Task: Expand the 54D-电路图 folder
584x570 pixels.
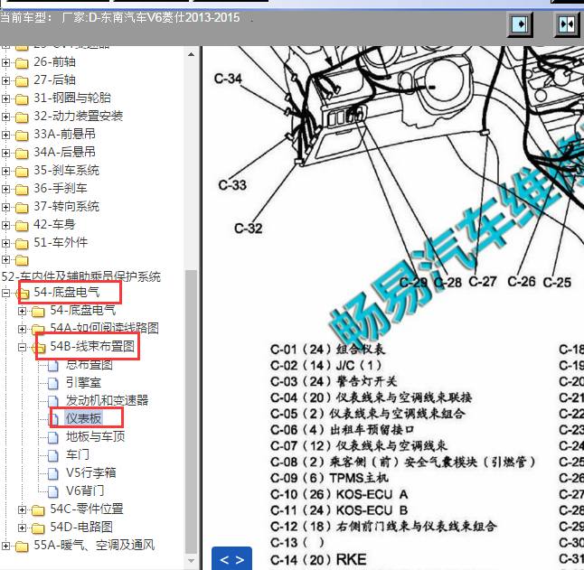Action: pyautogui.click(x=22, y=528)
